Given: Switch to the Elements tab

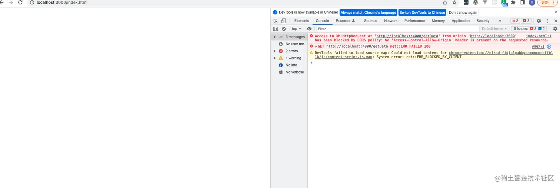Looking at the screenshot, I should tap(301, 21).
